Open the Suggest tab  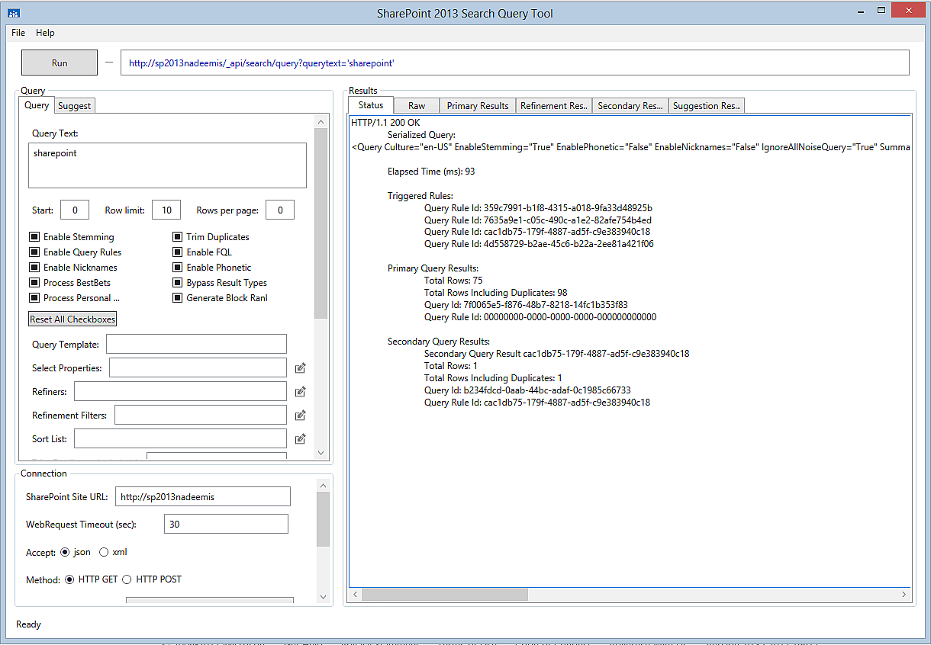coord(75,106)
